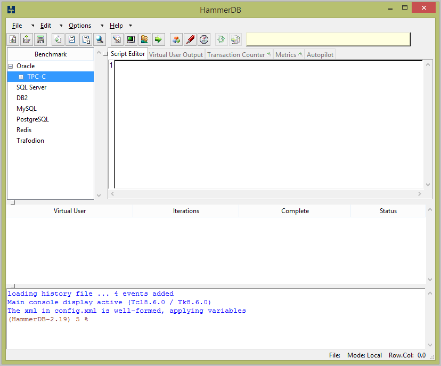Click the gauge metrics toolbar icon
Viewport: 441px width, 366px height.
(204, 39)
